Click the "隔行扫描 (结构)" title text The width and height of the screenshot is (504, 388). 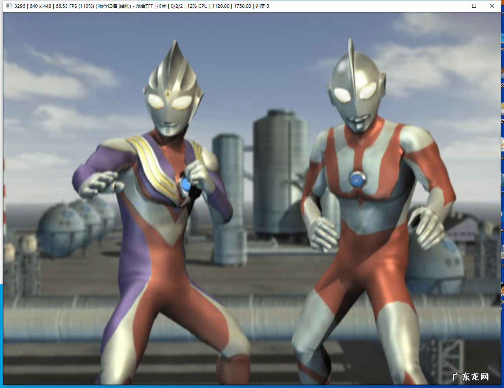coord(114,6)
